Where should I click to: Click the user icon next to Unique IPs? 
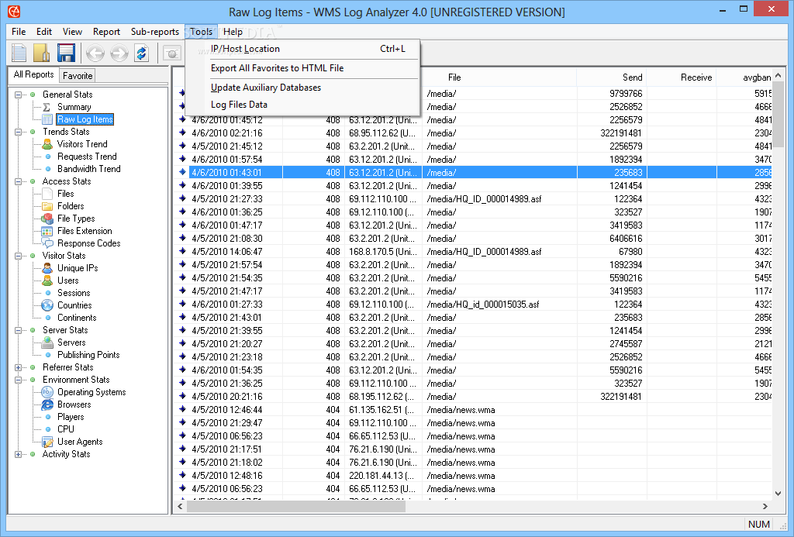(x=47, y=268)
